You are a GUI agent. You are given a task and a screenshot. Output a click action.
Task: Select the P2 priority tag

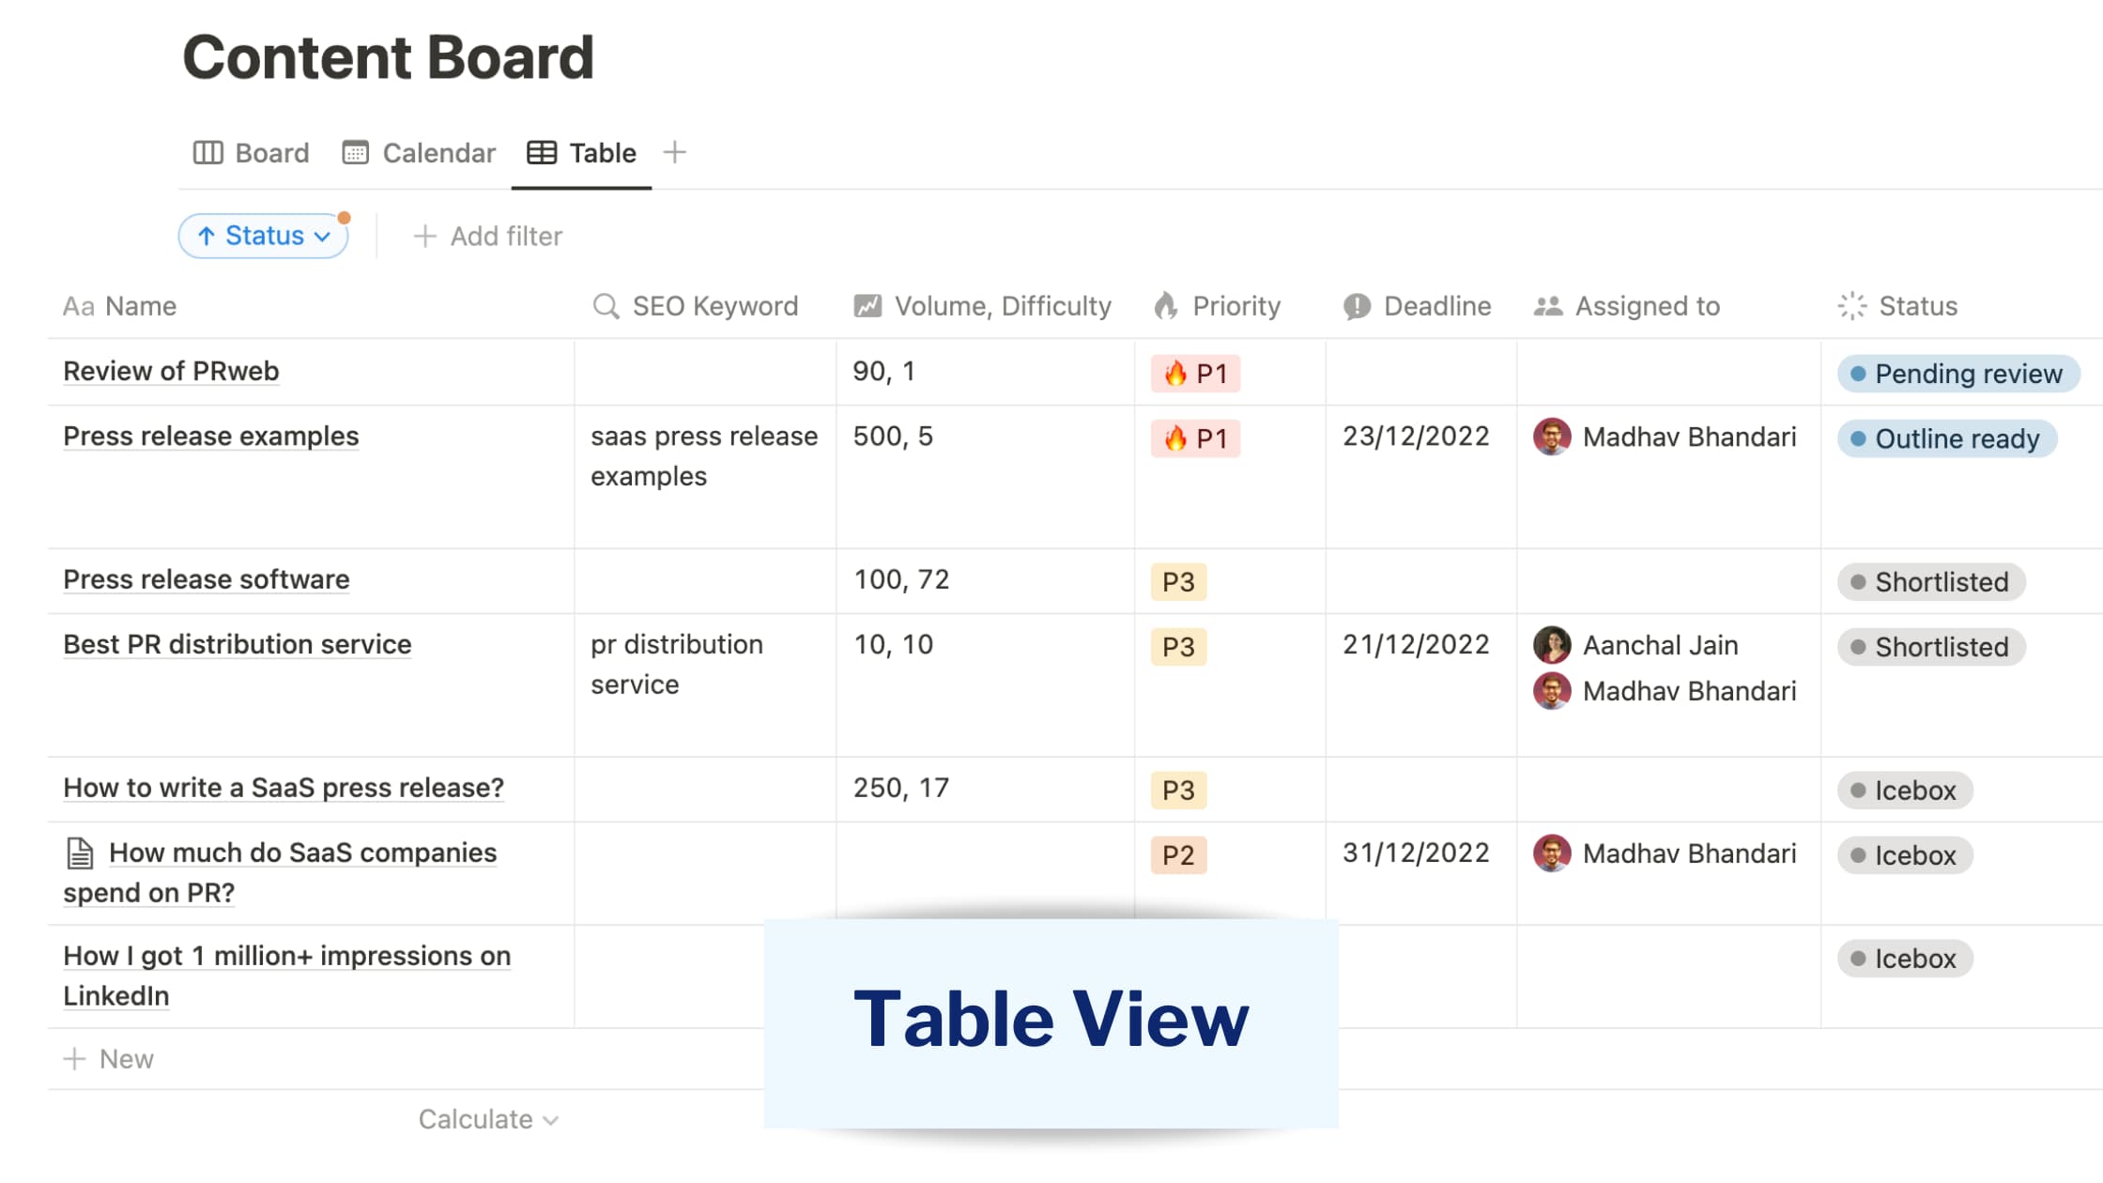click(x=1178, y=855)
